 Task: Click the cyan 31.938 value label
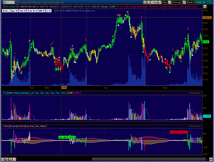(x=207, y=116)
